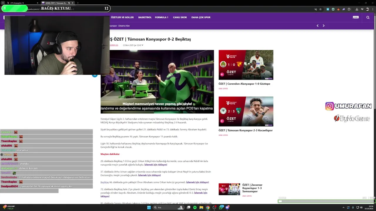
Task: Open ÖZET Tümosan Konyaspor 2-3 Kocaelispor headline
Action: click(x=246, y=130)
